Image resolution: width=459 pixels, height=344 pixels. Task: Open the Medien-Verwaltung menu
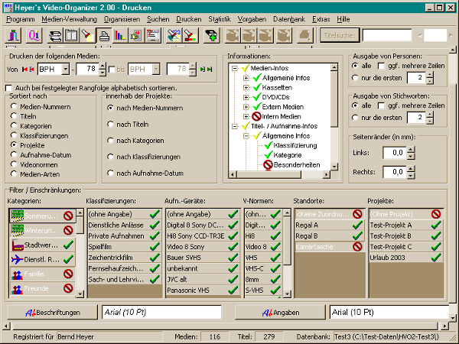click(70, 17)
